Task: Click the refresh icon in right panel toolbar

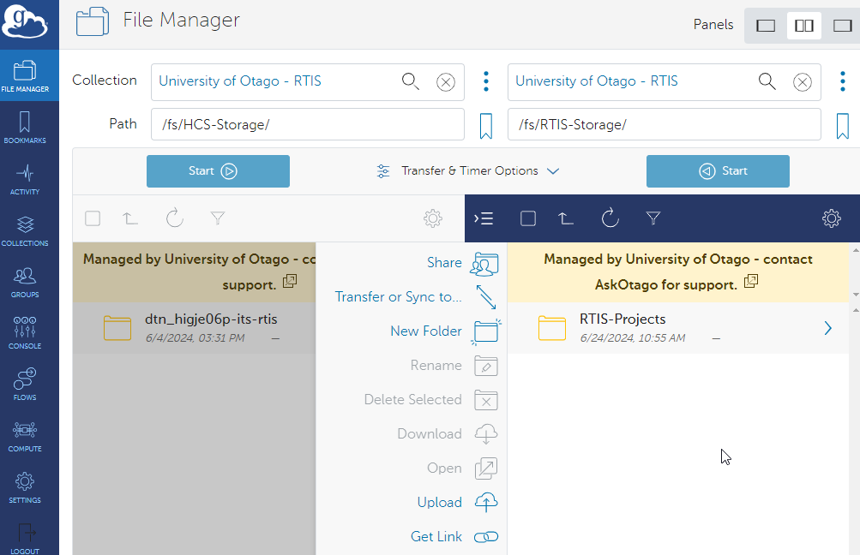Action: pos(610,218)
